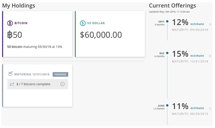Expand the 12% September offering chevron

tap(210, 24)
